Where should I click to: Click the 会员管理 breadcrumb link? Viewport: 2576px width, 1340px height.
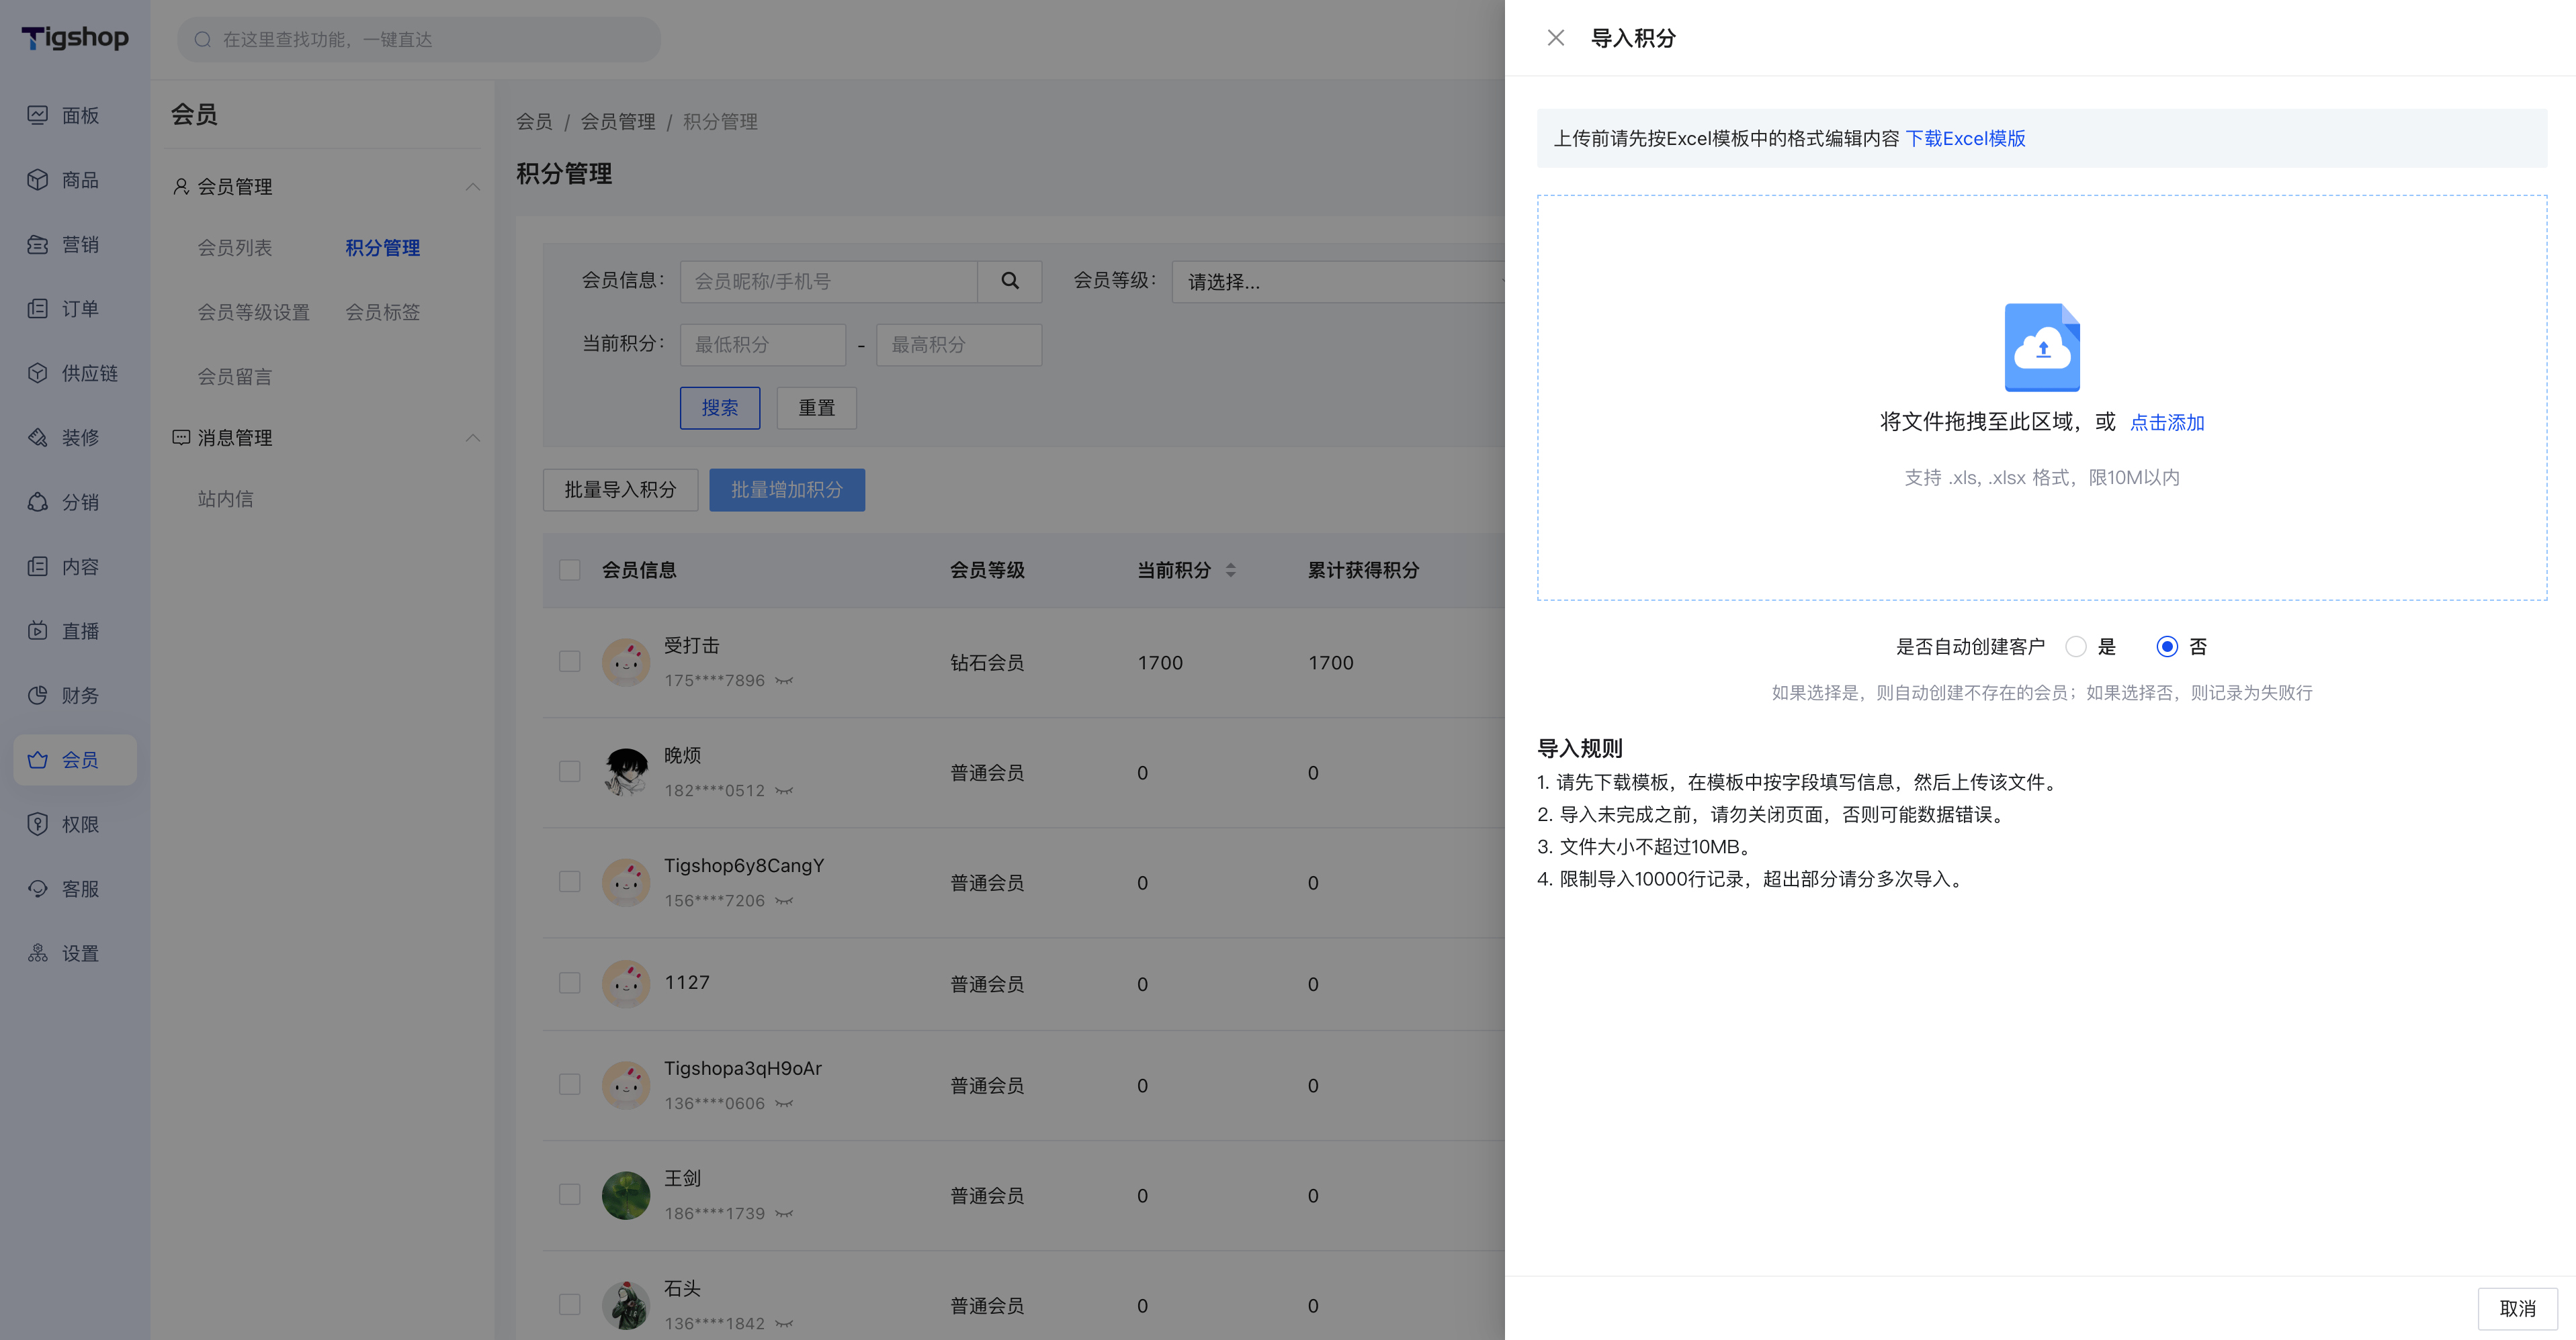coord(618,122)
